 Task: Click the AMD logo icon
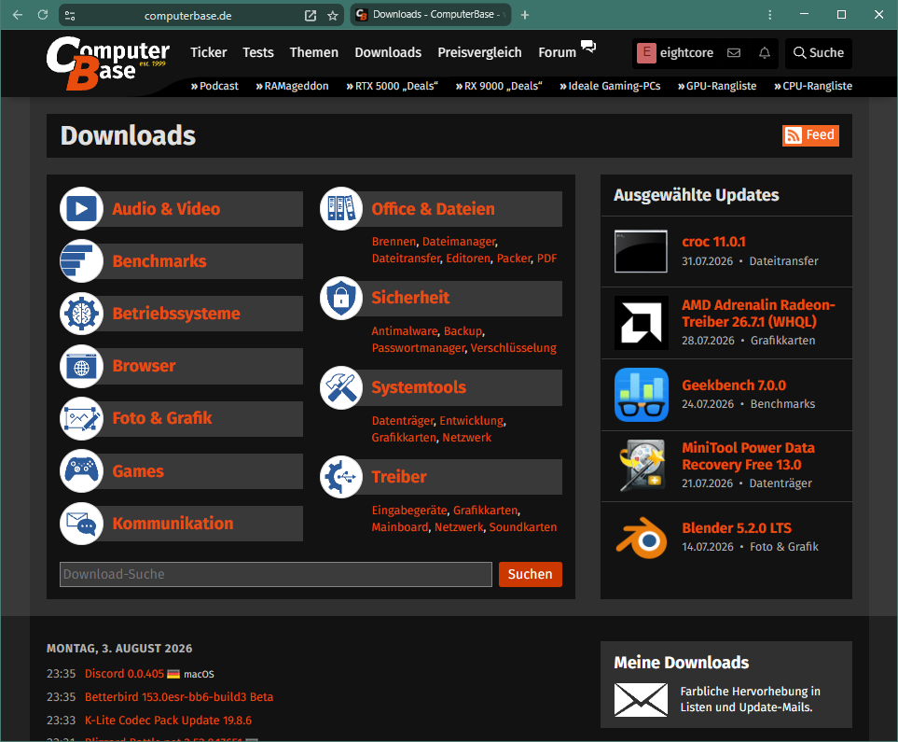pos(641,323)
